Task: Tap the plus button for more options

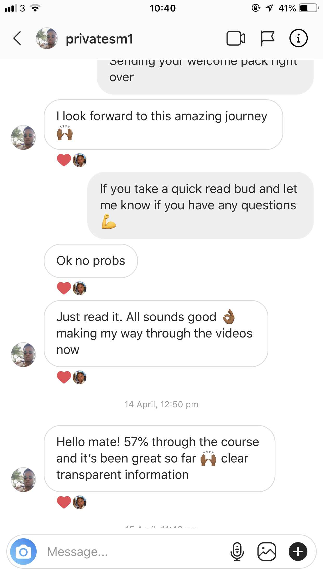Action: pos(298,552)
